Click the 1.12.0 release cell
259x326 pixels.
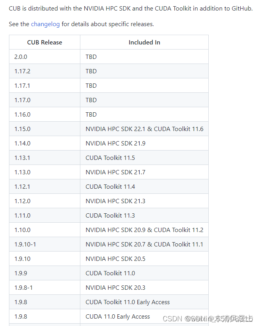tap(44, 201)
